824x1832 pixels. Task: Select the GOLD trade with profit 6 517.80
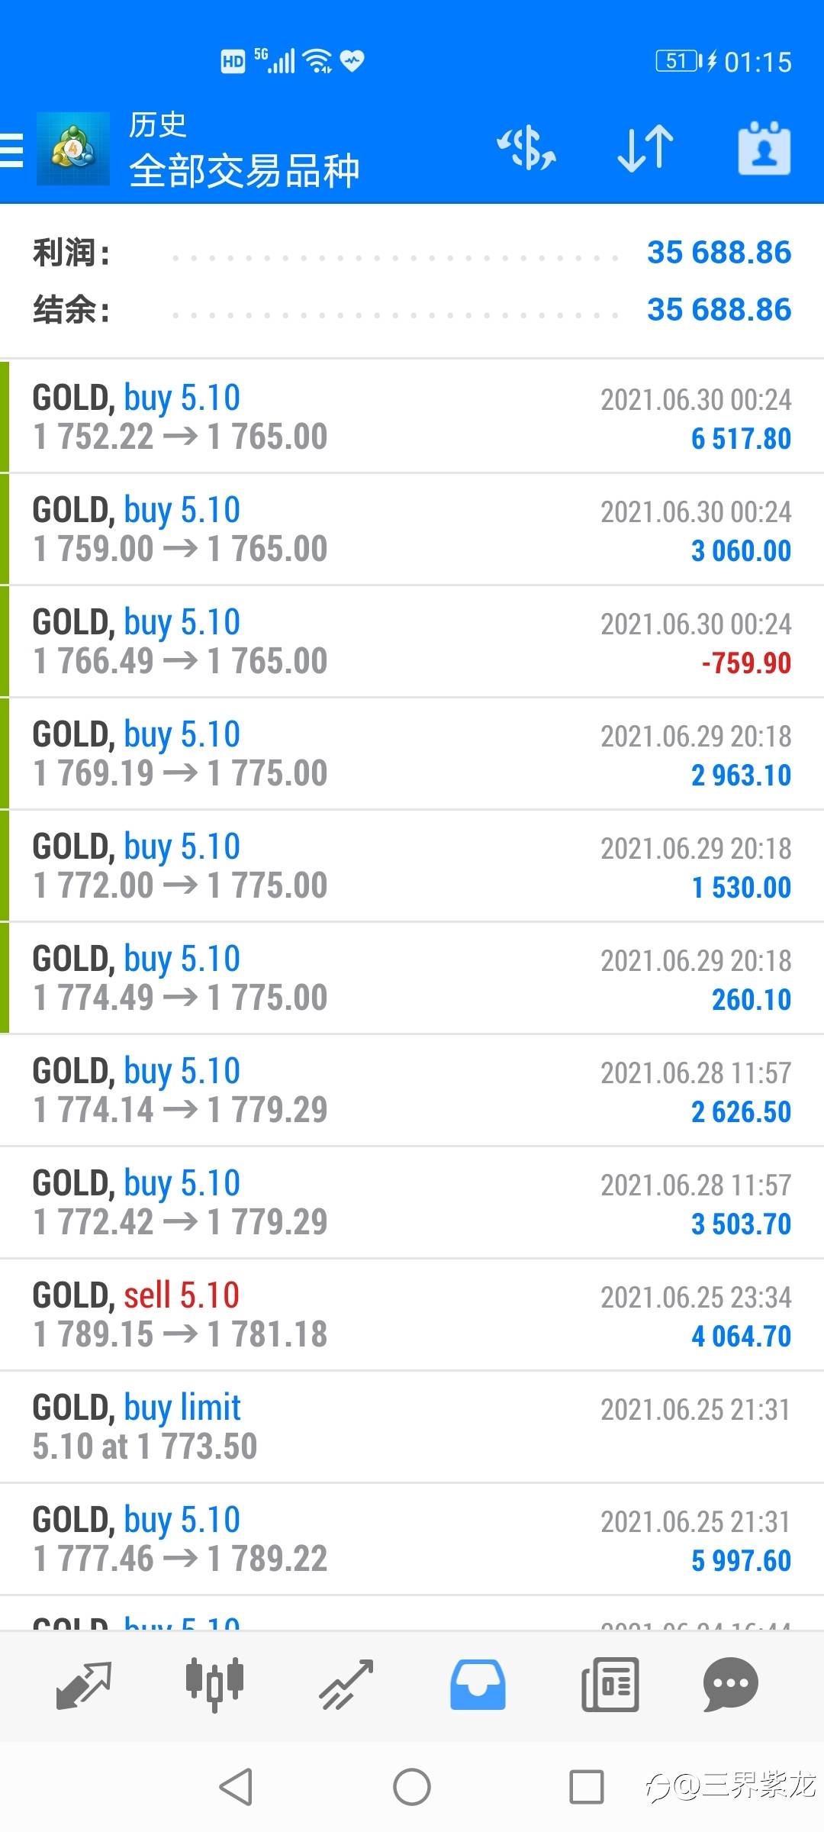coord(412,417)
